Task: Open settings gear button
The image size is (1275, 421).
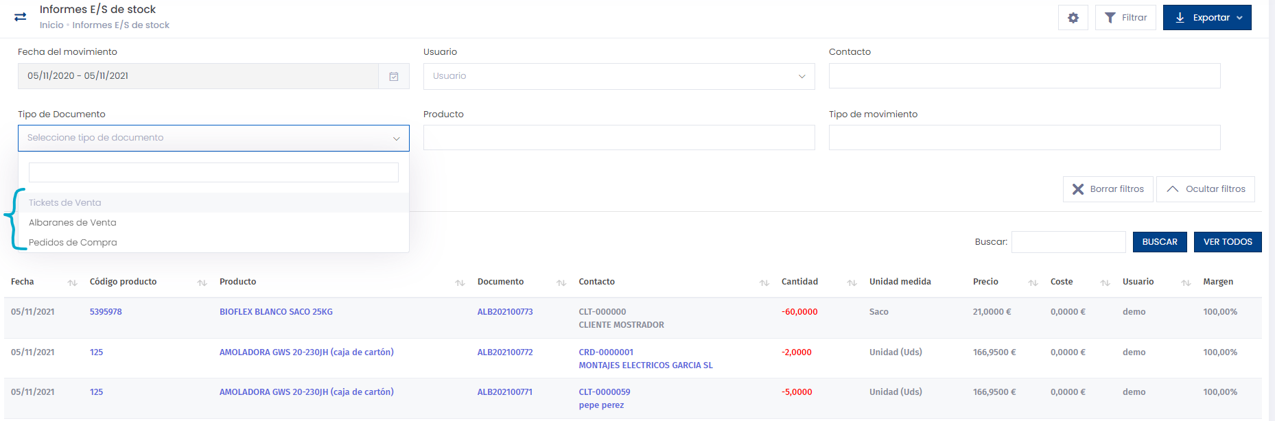Action: [1073, 18]
